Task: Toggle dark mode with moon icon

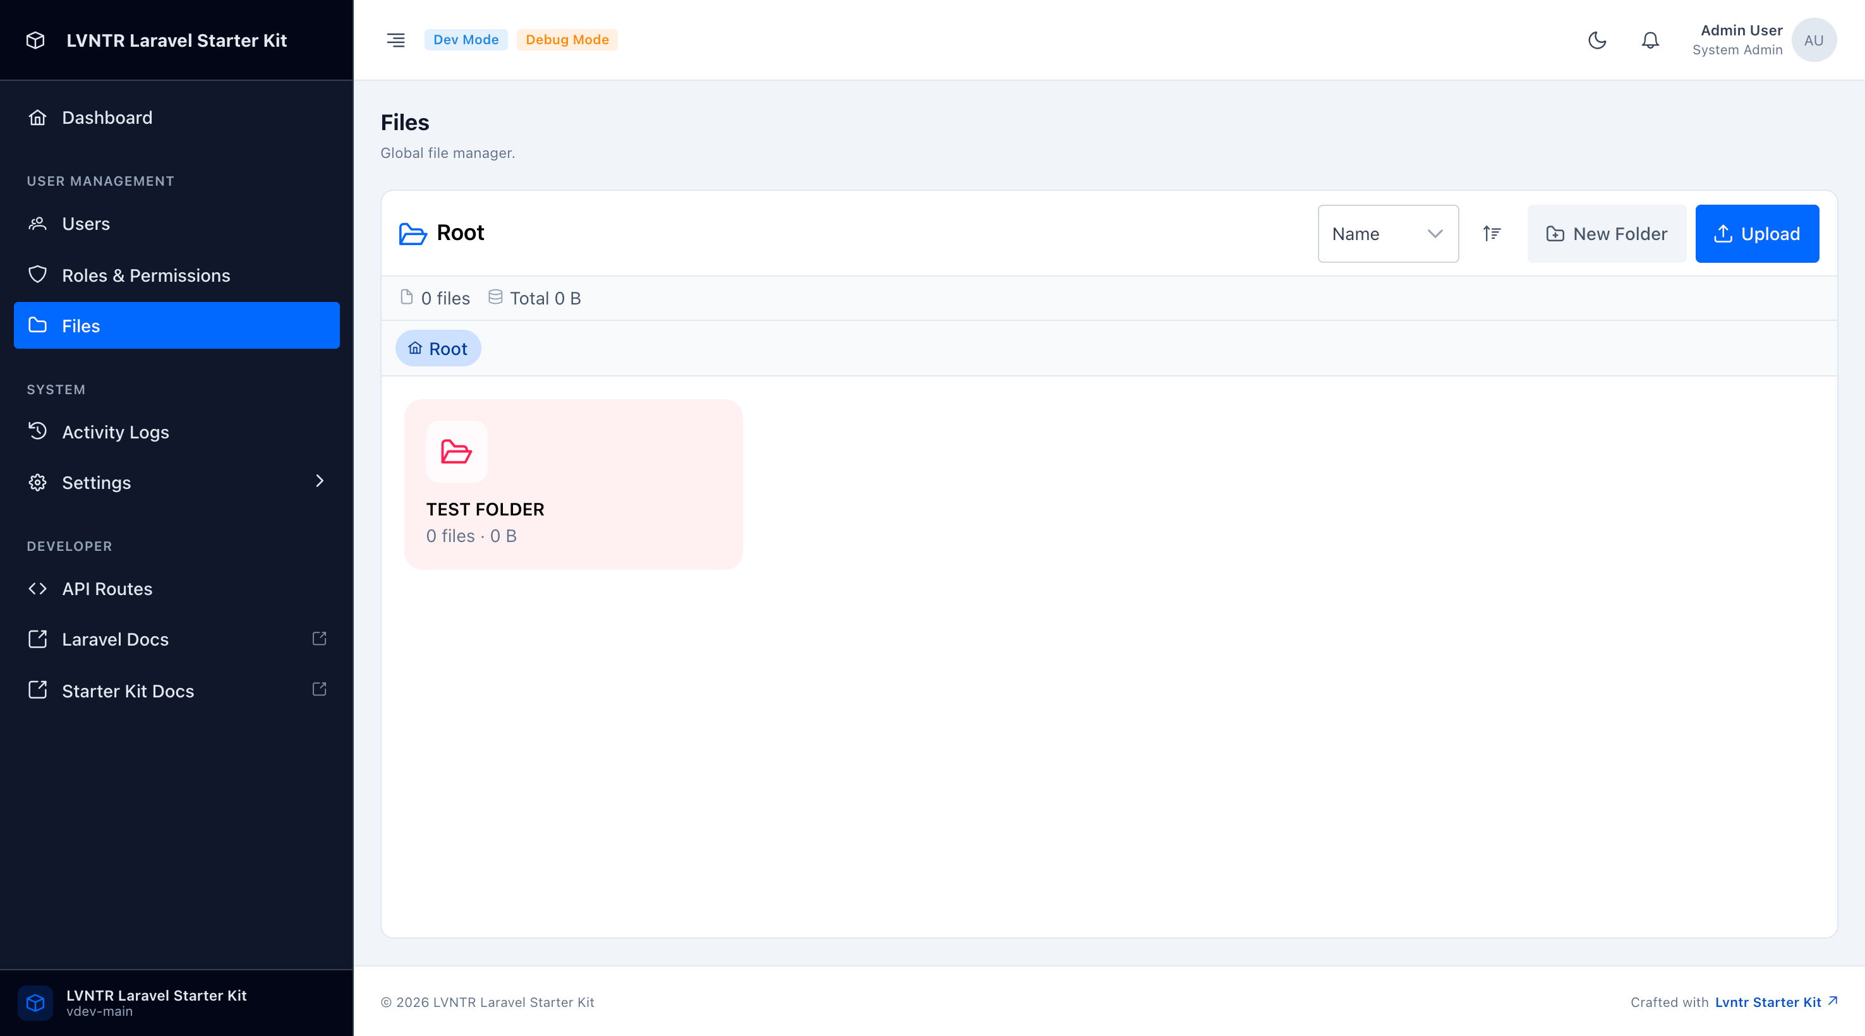Action: [1597, 40]
